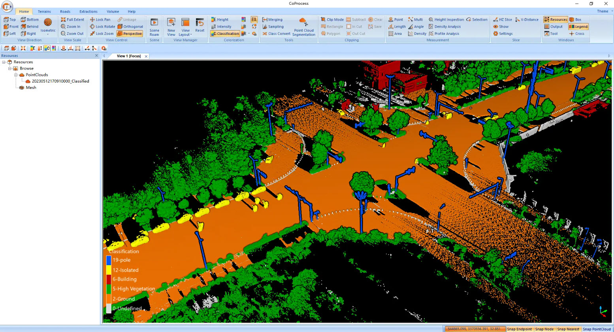The width and height of the screenshot is (614, 332).
Task: Switch to the Terrains ribbon tab
Action: [44, 11]
